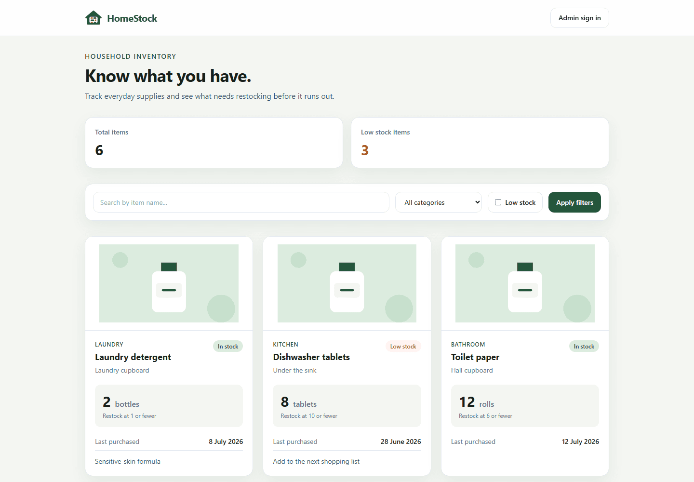Select the Laundry detergent title

[133, 357]
